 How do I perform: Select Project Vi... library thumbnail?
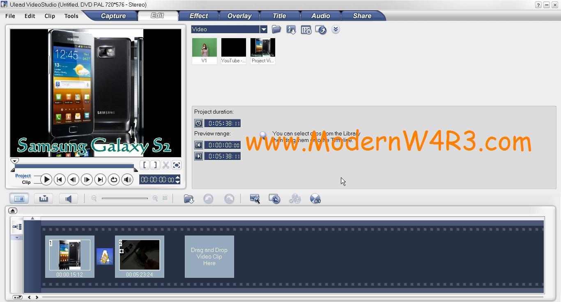[263, 51]
